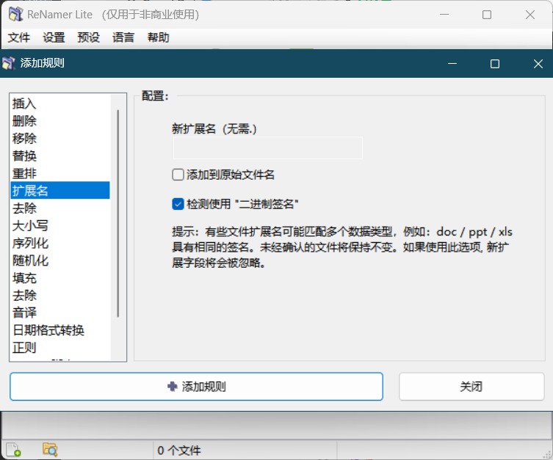Image resolution: width=553 pixels, height=460 pixels.
Task: Select the 插入 rule type
Action: [x=60, y=103]
